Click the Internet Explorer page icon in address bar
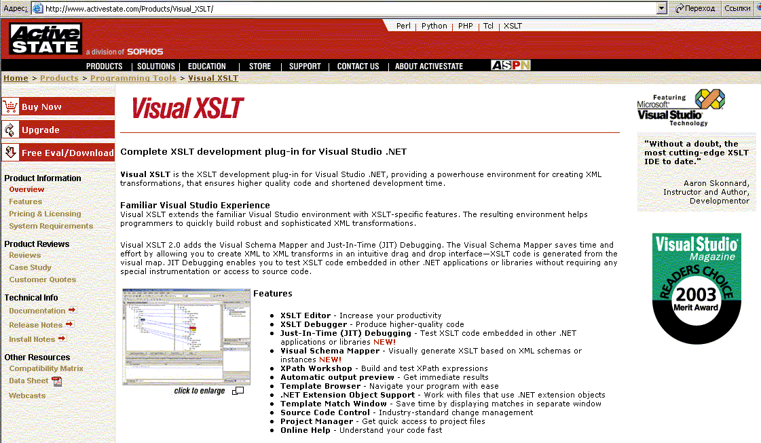 37,8
